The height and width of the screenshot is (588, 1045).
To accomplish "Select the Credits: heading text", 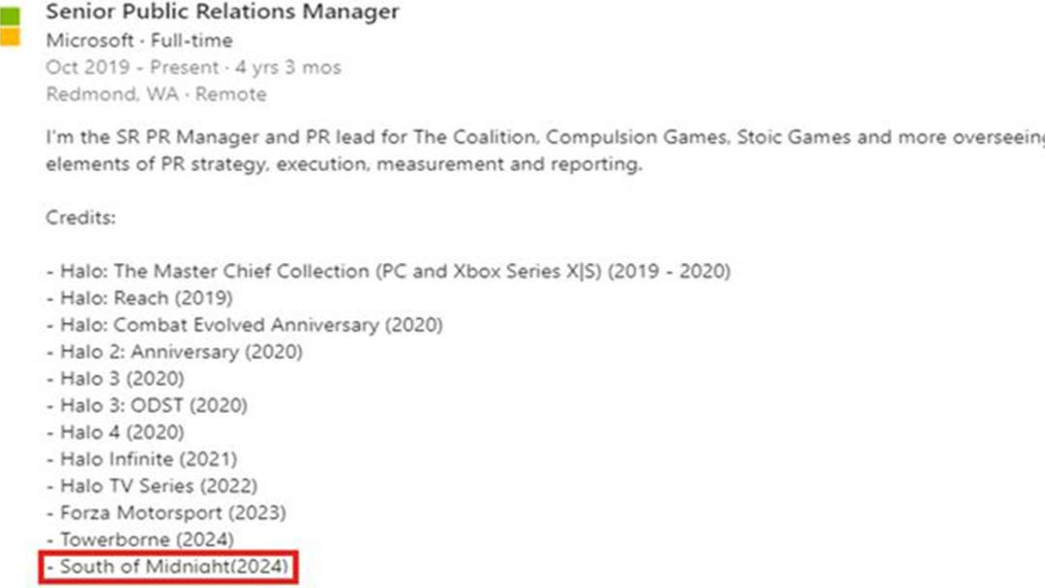I will click(80, 218).
